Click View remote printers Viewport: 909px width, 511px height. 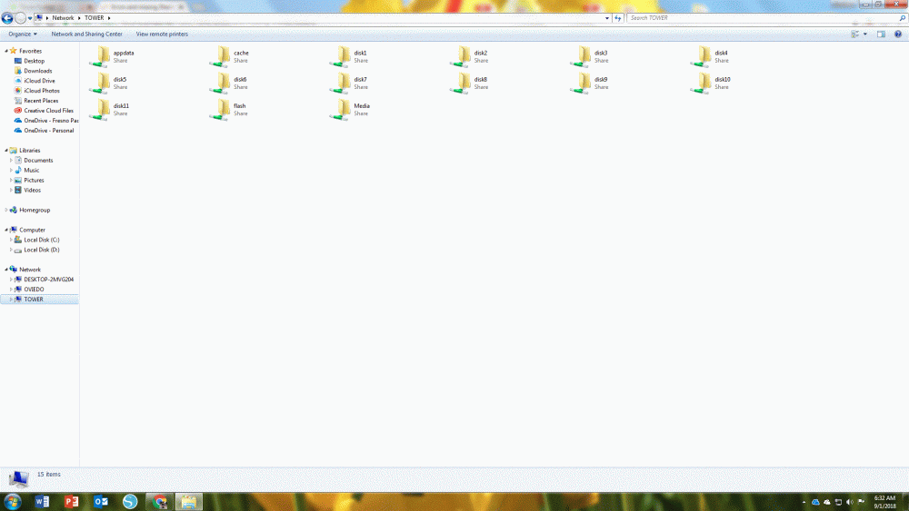(162, 34)
